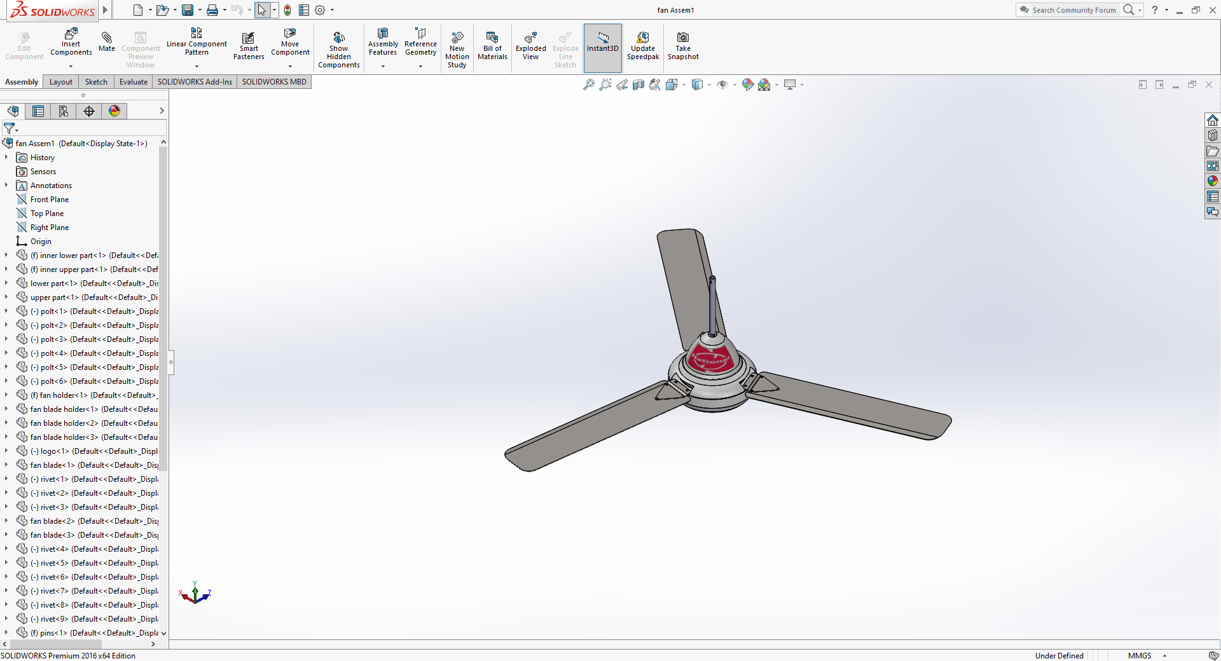Viewport: 1221px width, 661px height.
Task: Click the New document icon
Action: pyautogui.click(x=138, y=10)
